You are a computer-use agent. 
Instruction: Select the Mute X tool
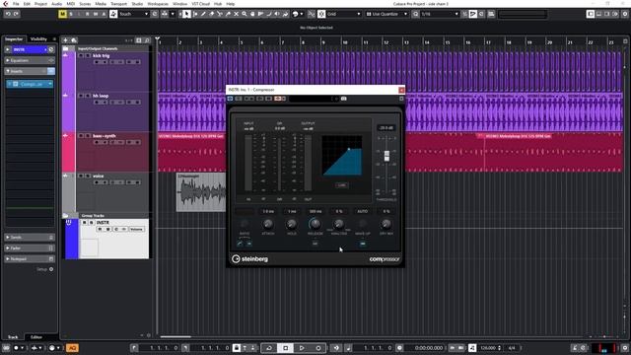point(237,14)
